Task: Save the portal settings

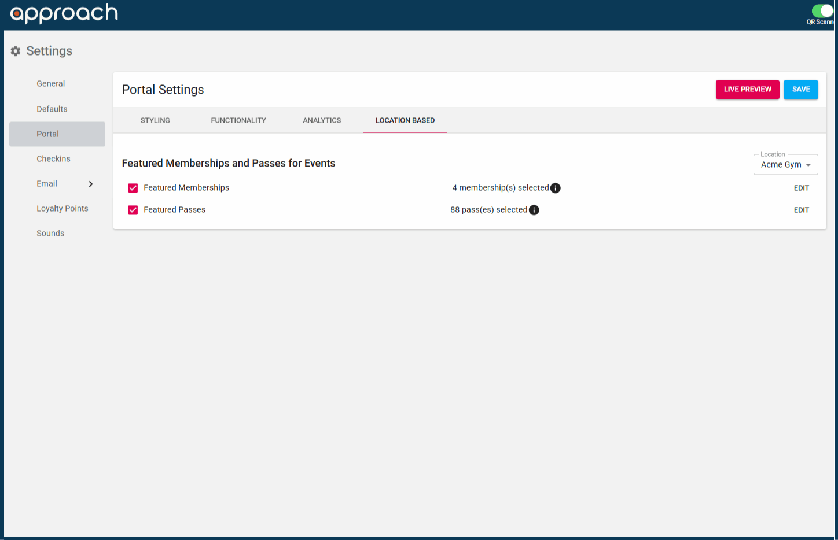Action: 800,90
